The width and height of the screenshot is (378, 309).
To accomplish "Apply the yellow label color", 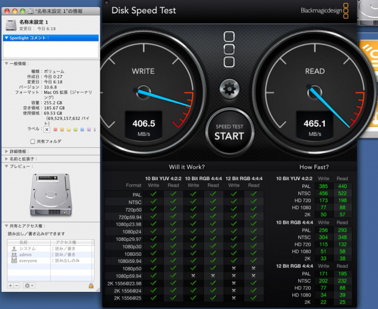I will [x=69, y=129].
